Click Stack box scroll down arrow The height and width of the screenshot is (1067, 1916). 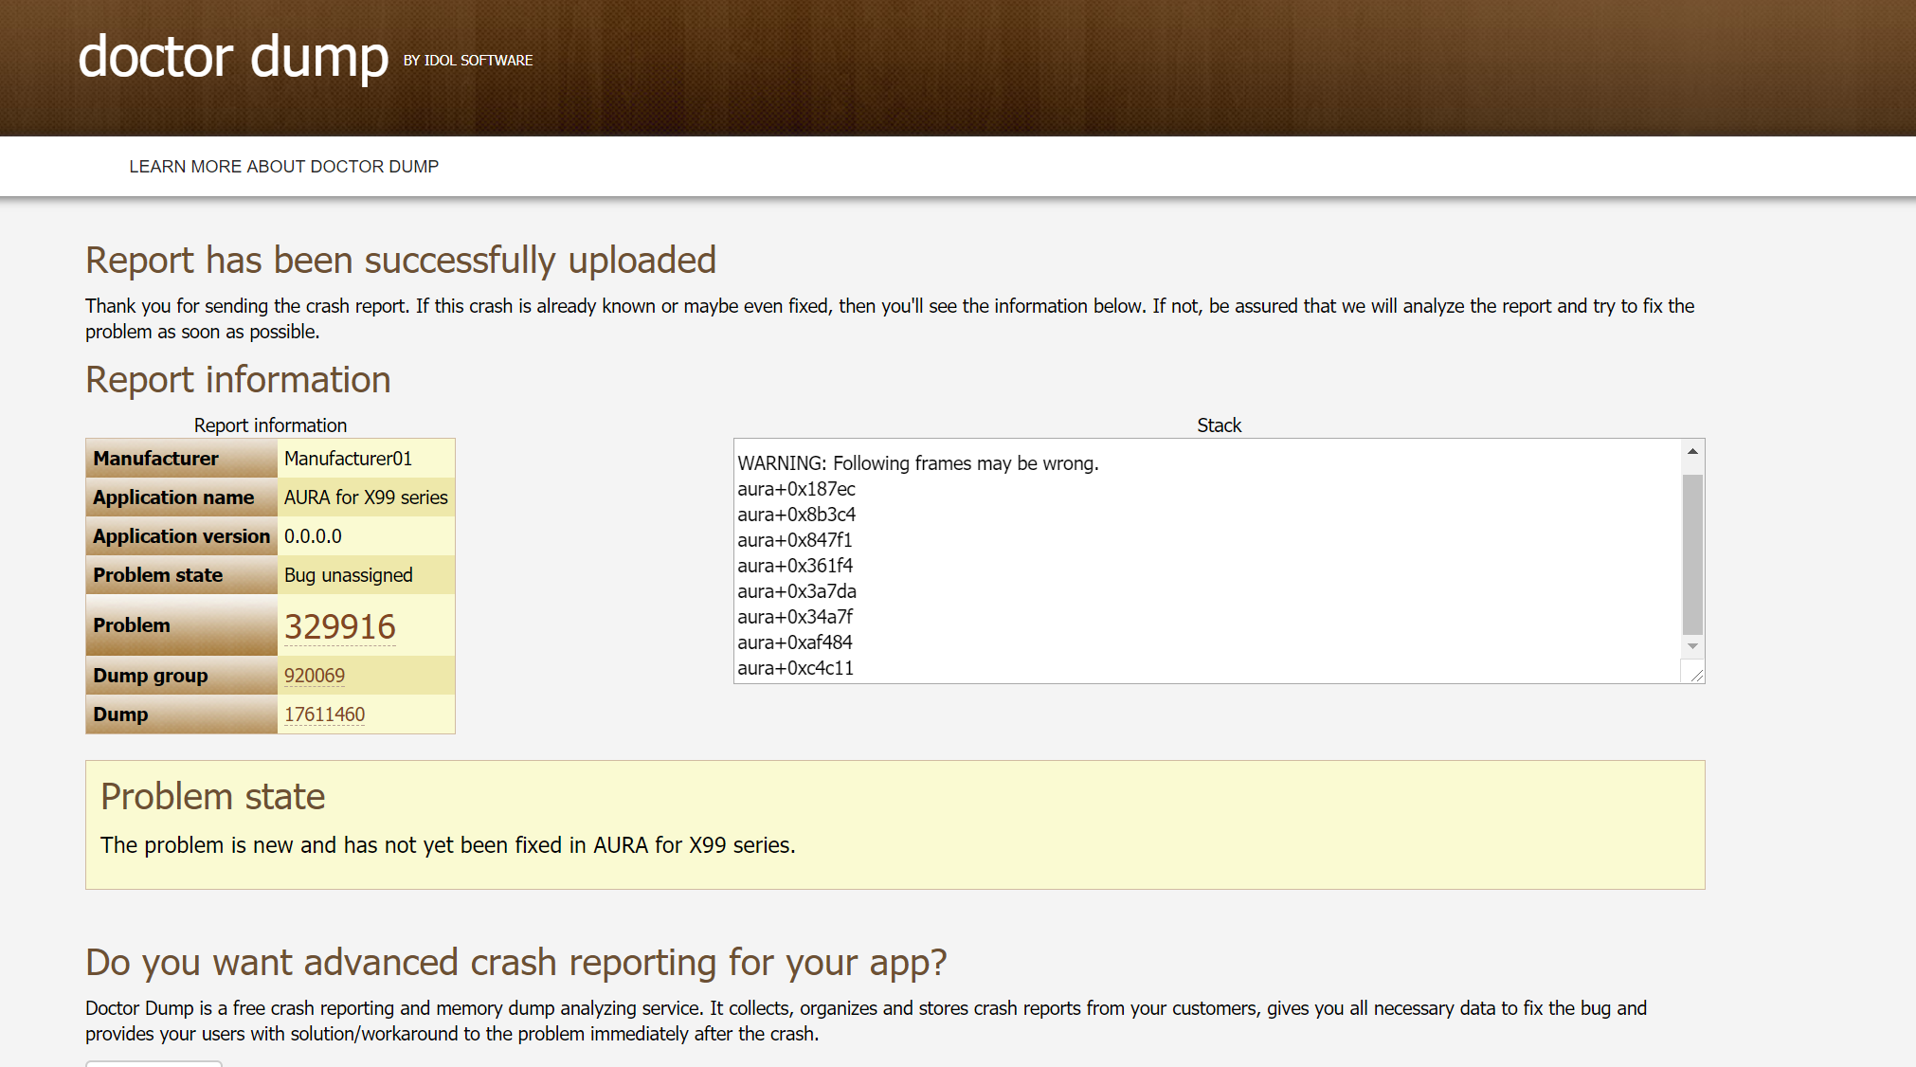click(1692, 646)
